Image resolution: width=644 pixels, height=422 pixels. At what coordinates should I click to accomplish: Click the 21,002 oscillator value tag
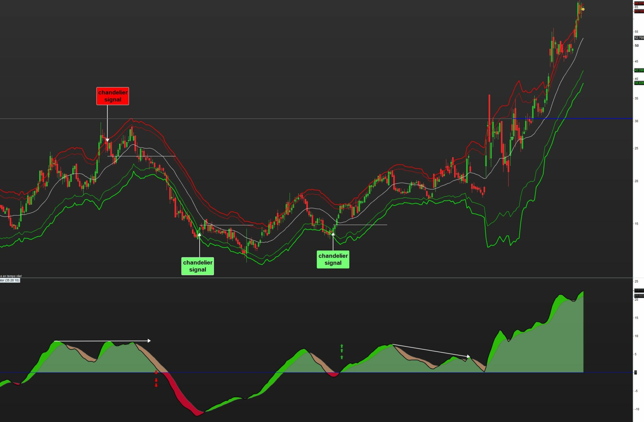click(x=639, y=296)
